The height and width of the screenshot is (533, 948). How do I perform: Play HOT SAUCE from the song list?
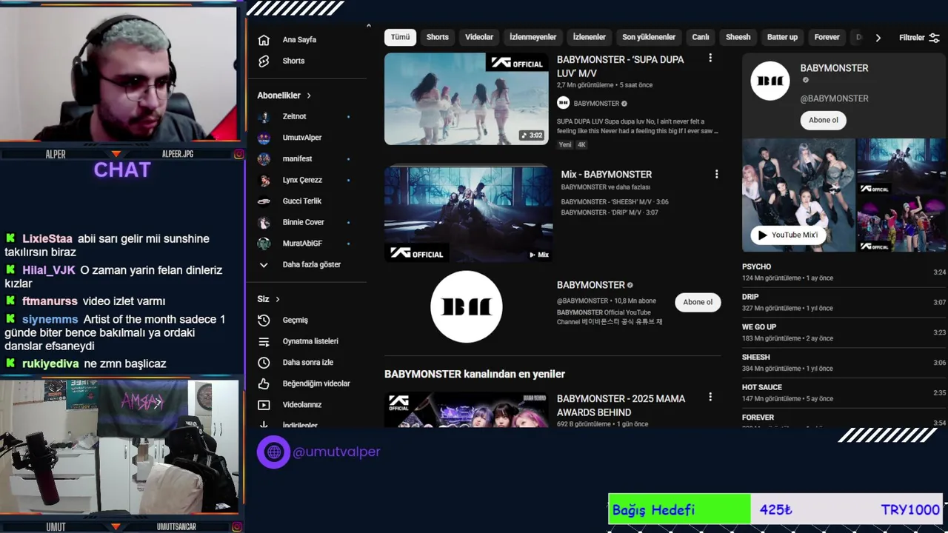click(844, 392)
